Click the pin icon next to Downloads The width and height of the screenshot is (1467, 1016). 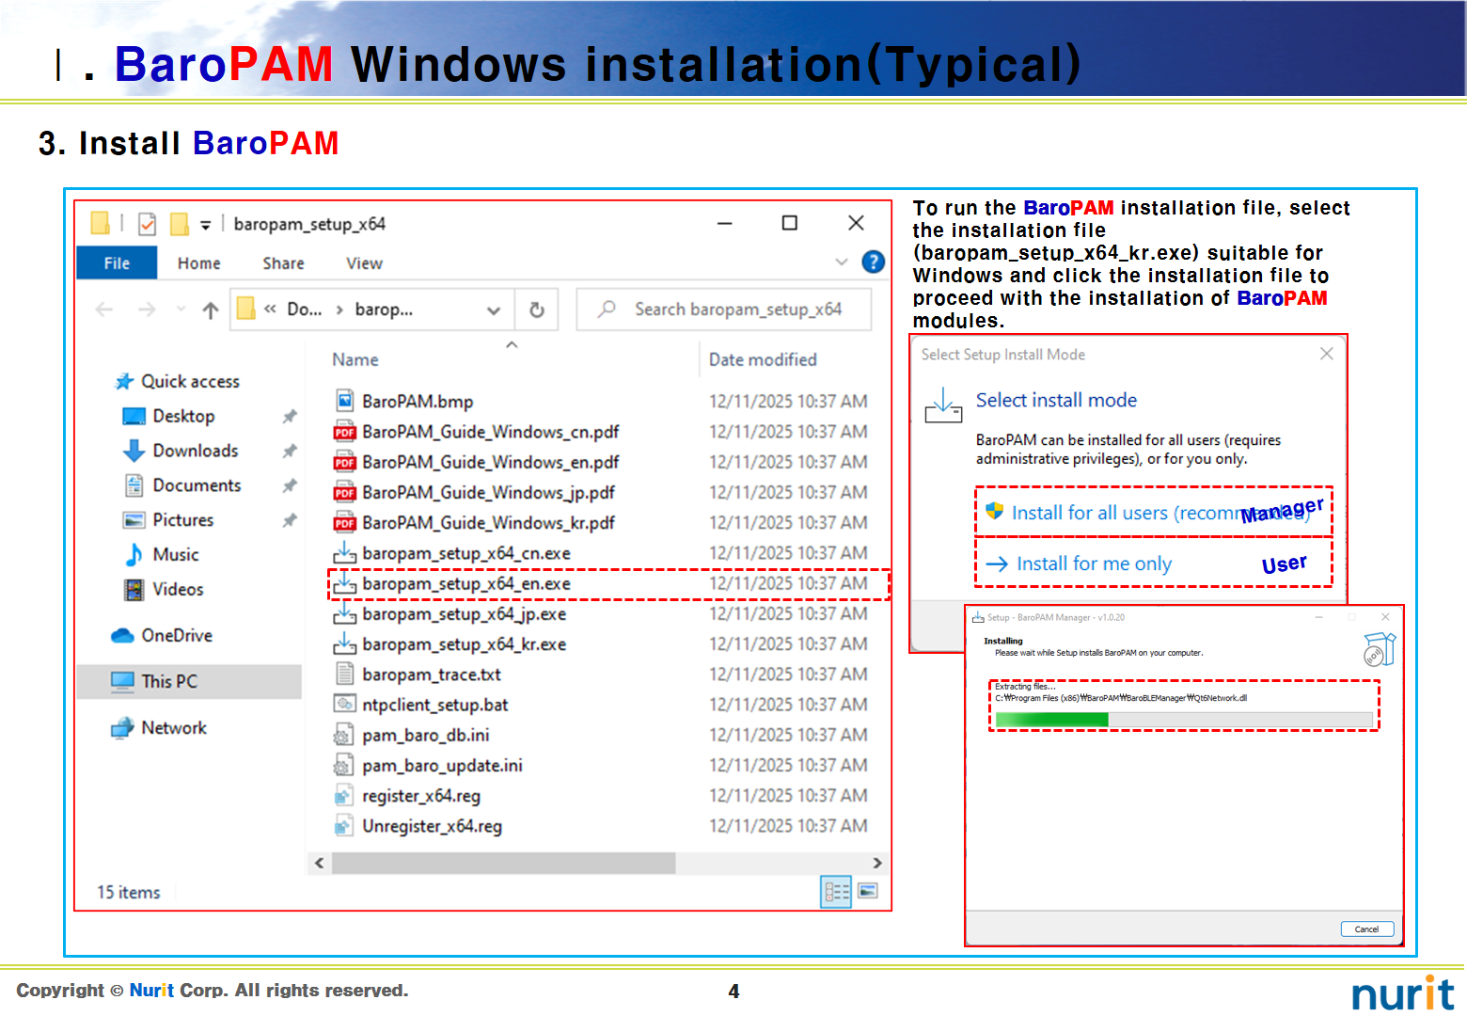pos(290,451)
